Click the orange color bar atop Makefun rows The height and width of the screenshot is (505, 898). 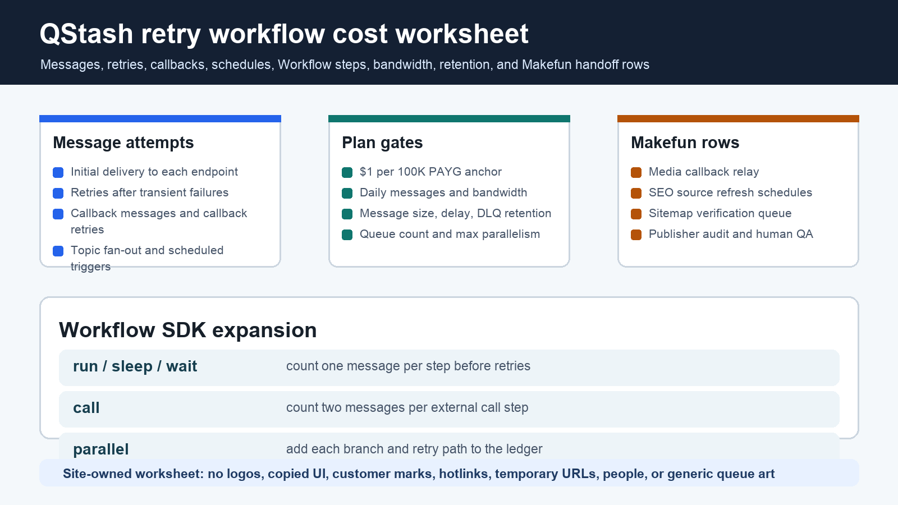tap(738, 118)
